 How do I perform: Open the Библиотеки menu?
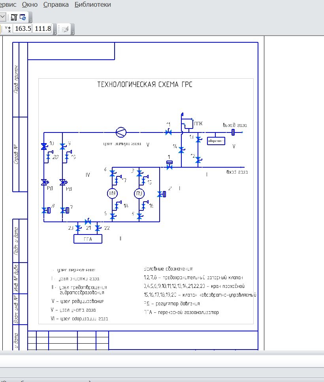[93, 5]
